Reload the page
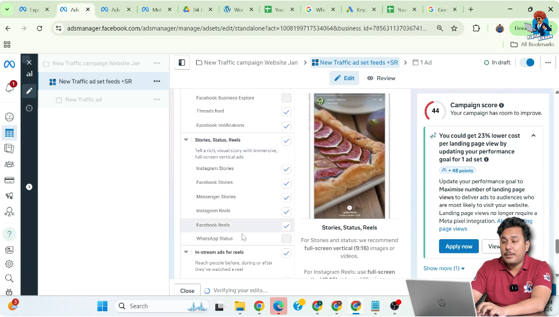The image size is (559, 317). (40, 28)
